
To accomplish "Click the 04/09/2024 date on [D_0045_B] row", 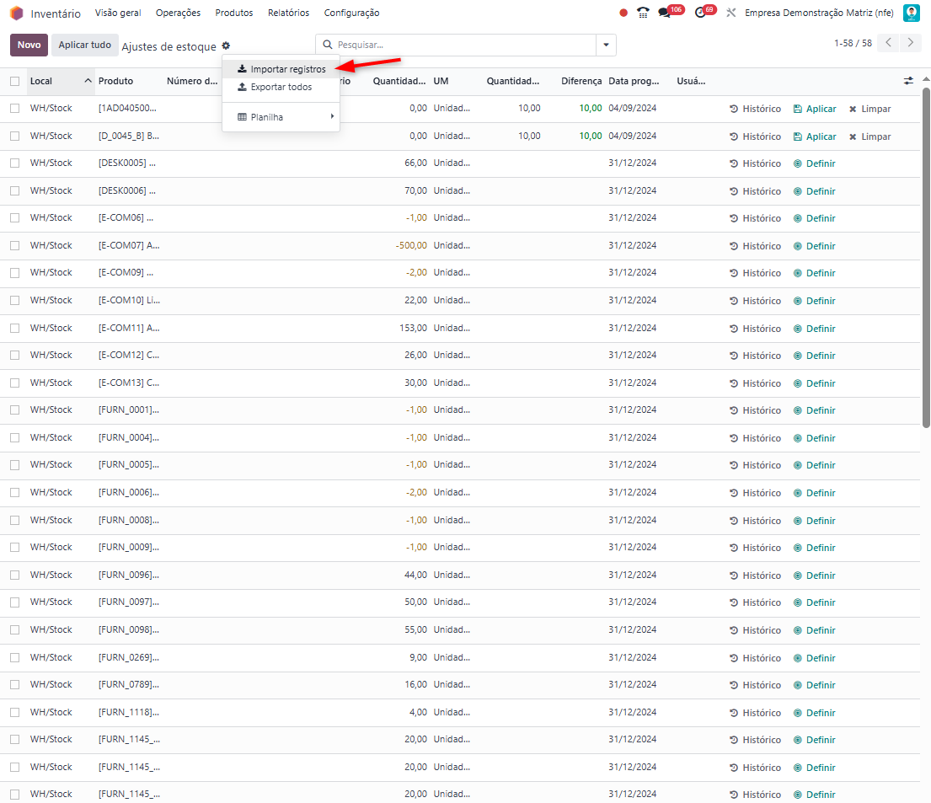I will pos(633,136).
